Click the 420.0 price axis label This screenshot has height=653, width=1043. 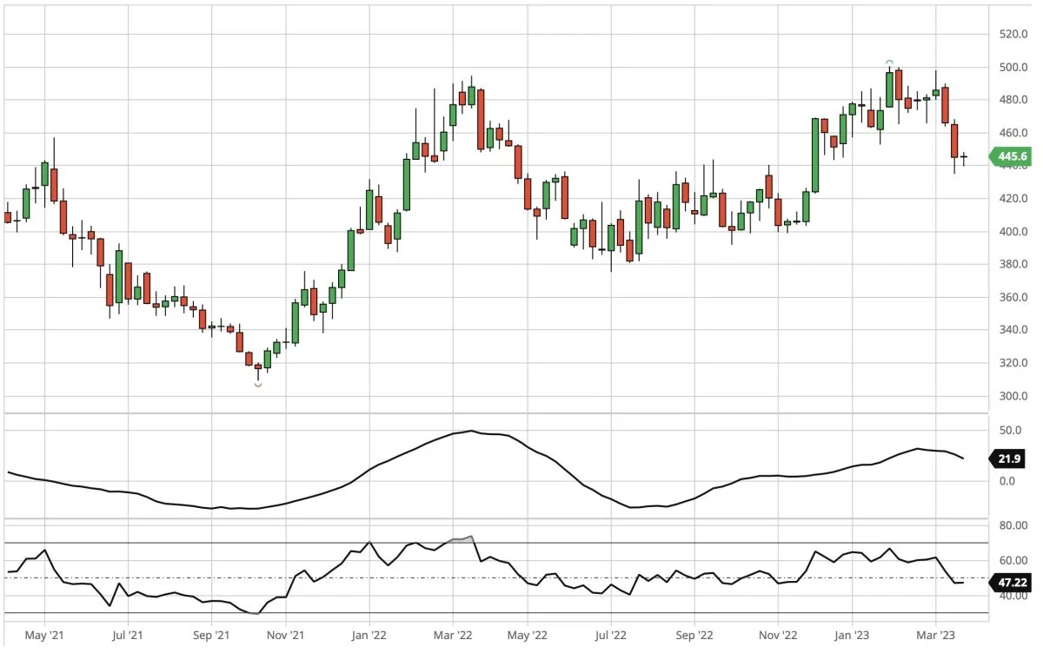pyautogui.click(x=1013, y=199)
